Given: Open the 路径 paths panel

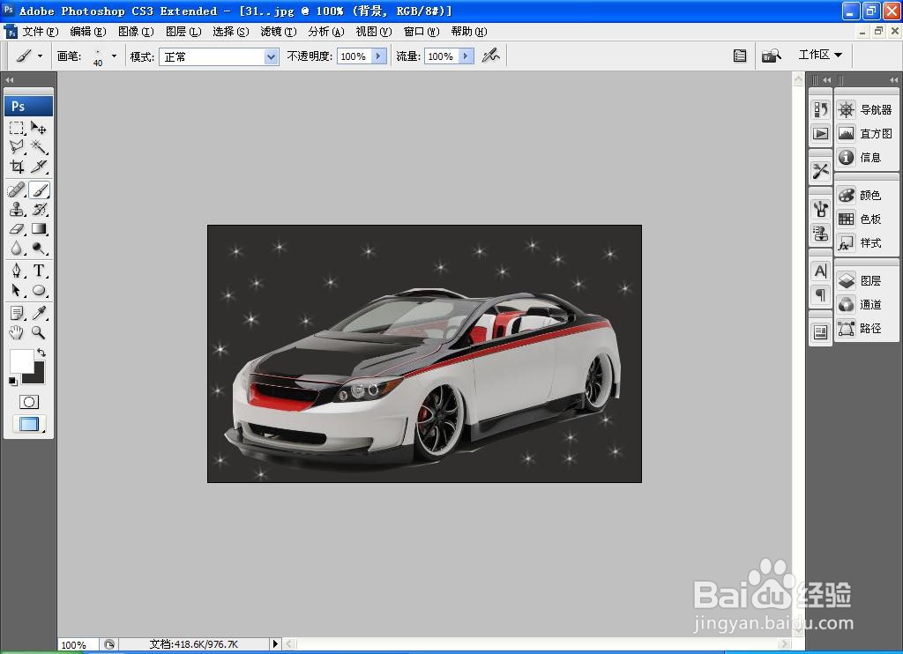Looking at the screenshot, I should [866, 328].
